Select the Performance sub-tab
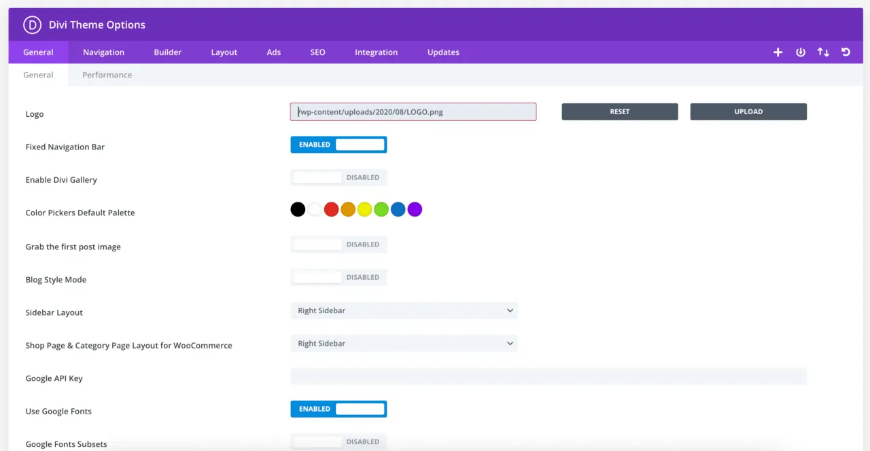Screen dimensions: 870x451 point(107,75)
